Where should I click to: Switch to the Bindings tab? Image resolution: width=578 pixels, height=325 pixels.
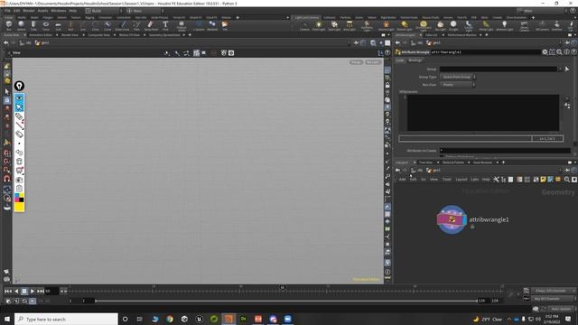415,60
